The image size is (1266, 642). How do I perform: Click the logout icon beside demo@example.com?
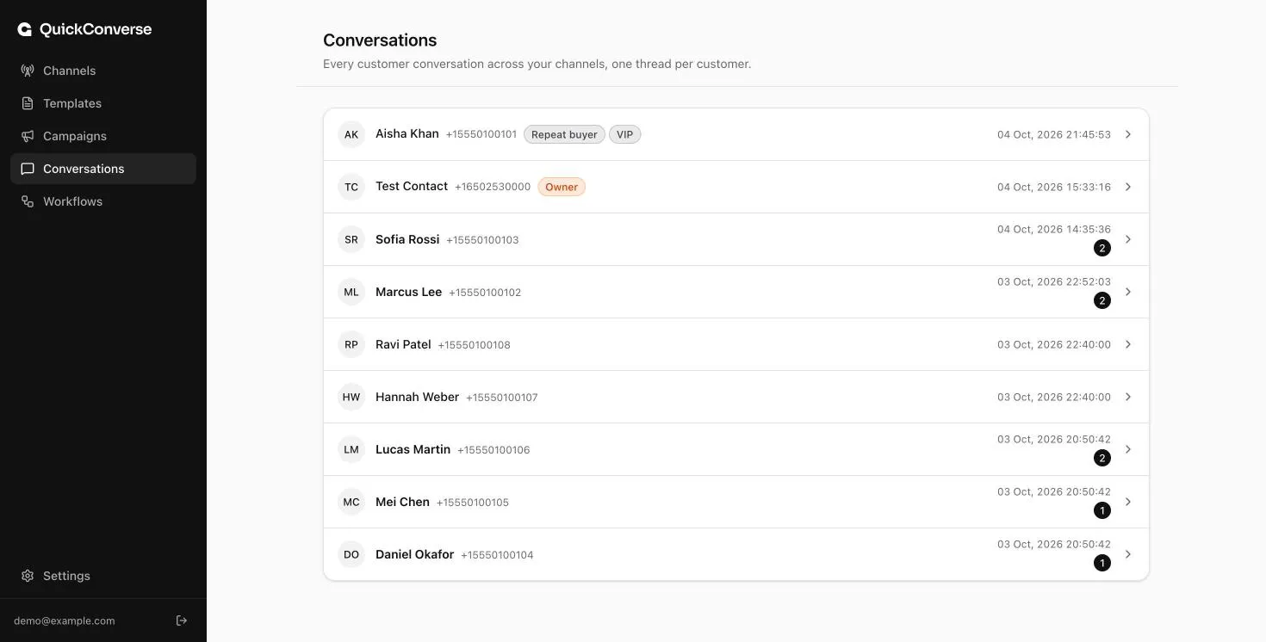click(182, 620)
